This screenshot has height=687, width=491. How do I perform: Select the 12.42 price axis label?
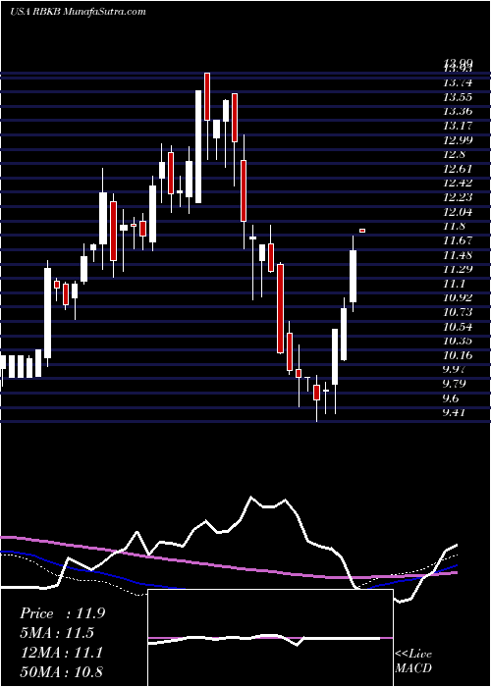tap(459, 184)
